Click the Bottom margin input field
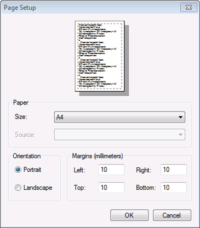This screenshot has width=200, height=228. [x=174, y=188]
